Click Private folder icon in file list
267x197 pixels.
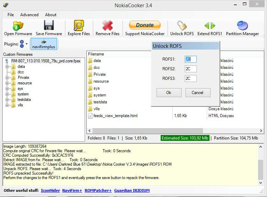click(90, 74)
